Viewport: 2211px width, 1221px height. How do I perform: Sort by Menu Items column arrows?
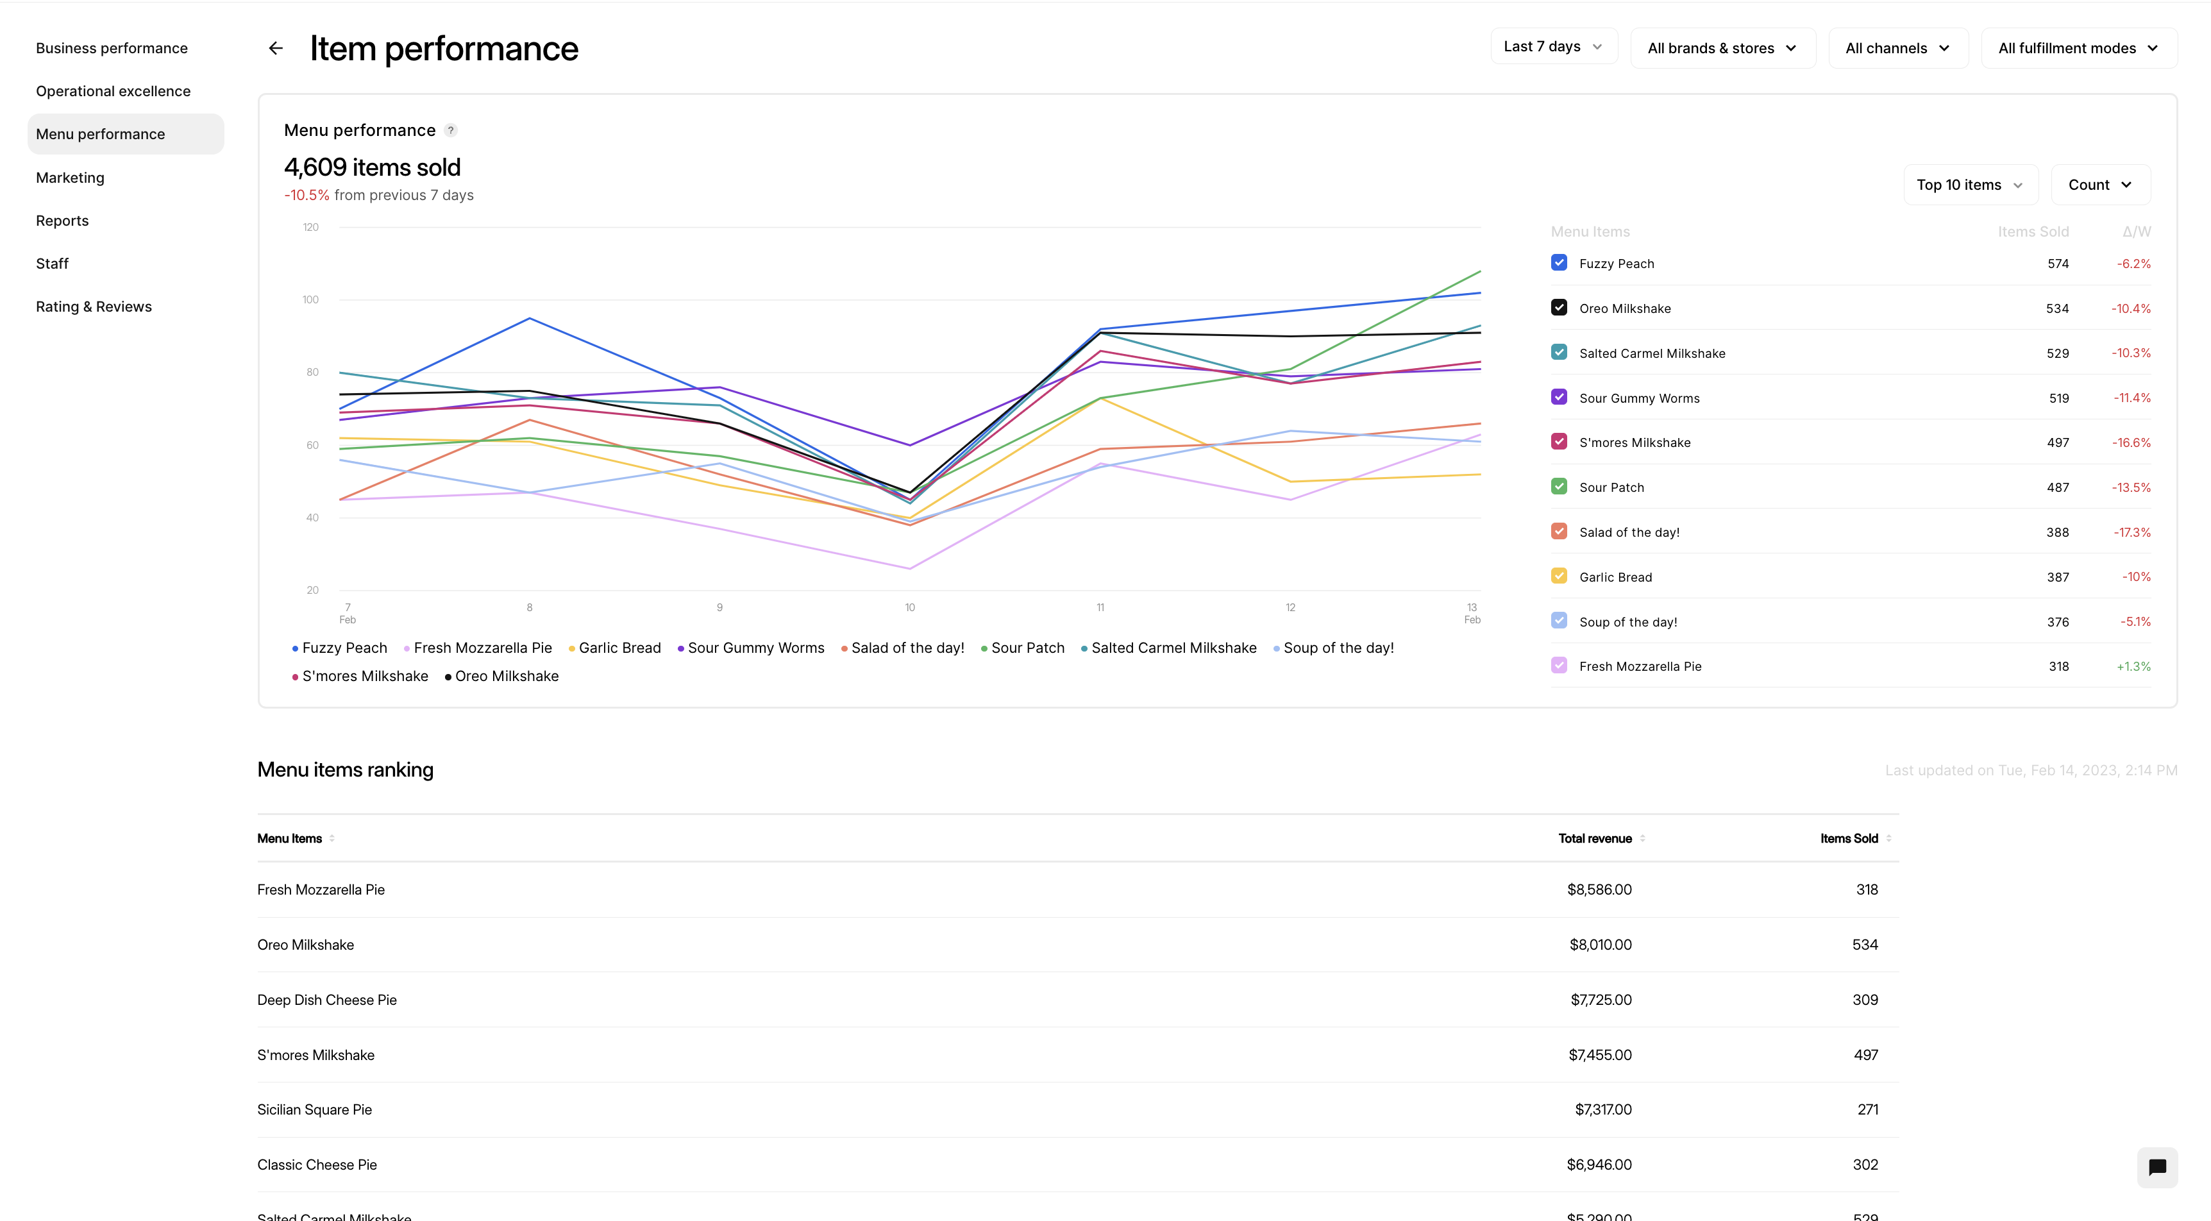point(332,839)
